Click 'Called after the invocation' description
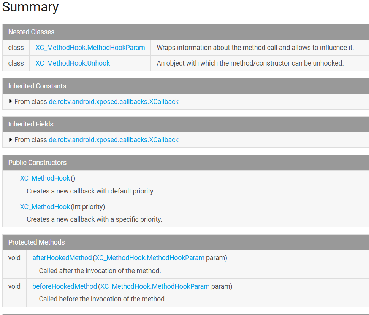Image resolution: width=369 pixels, height=315 pixels. pyautogui.click(x=100, y=271)
